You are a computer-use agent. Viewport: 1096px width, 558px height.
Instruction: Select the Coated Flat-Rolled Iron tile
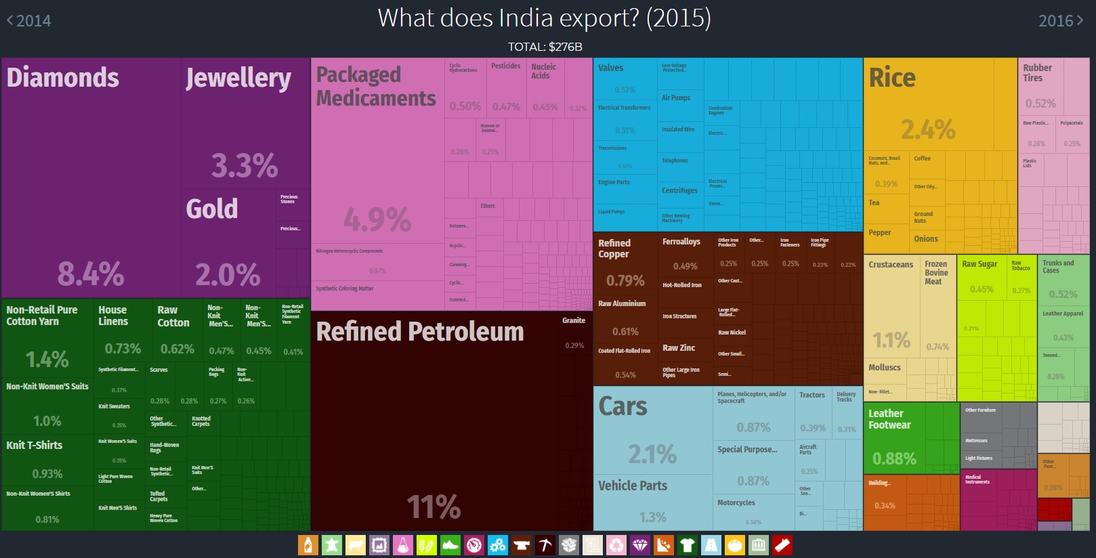[x=625, y=364]
